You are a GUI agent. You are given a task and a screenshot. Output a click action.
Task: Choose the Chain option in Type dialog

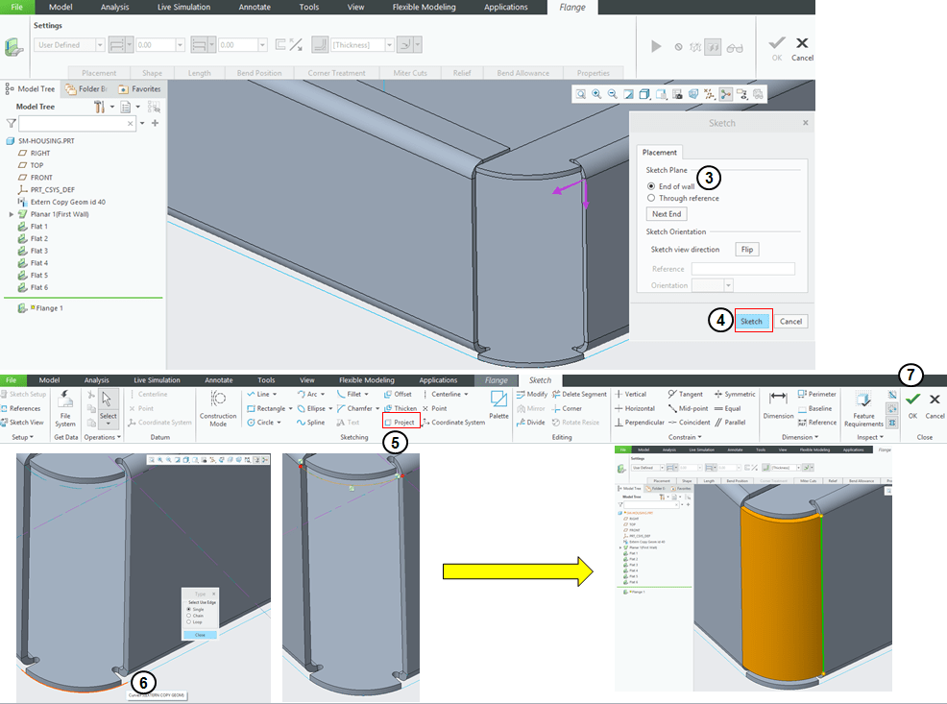pyautogui.click(x=188, y=616)
